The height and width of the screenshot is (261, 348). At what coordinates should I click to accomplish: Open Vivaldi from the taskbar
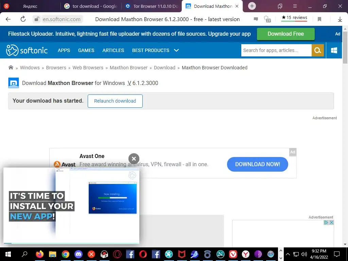(x=233, y=254)
